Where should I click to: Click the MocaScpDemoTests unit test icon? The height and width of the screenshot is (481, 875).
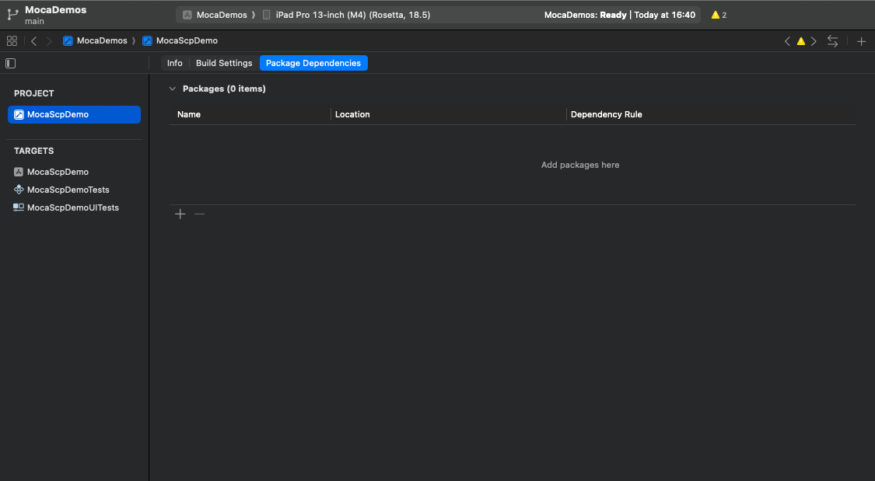click(19, 190)
